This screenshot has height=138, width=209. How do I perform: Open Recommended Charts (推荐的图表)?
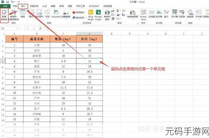click(107, 15)
